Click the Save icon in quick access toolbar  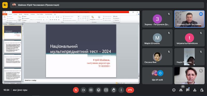(5, 12)
